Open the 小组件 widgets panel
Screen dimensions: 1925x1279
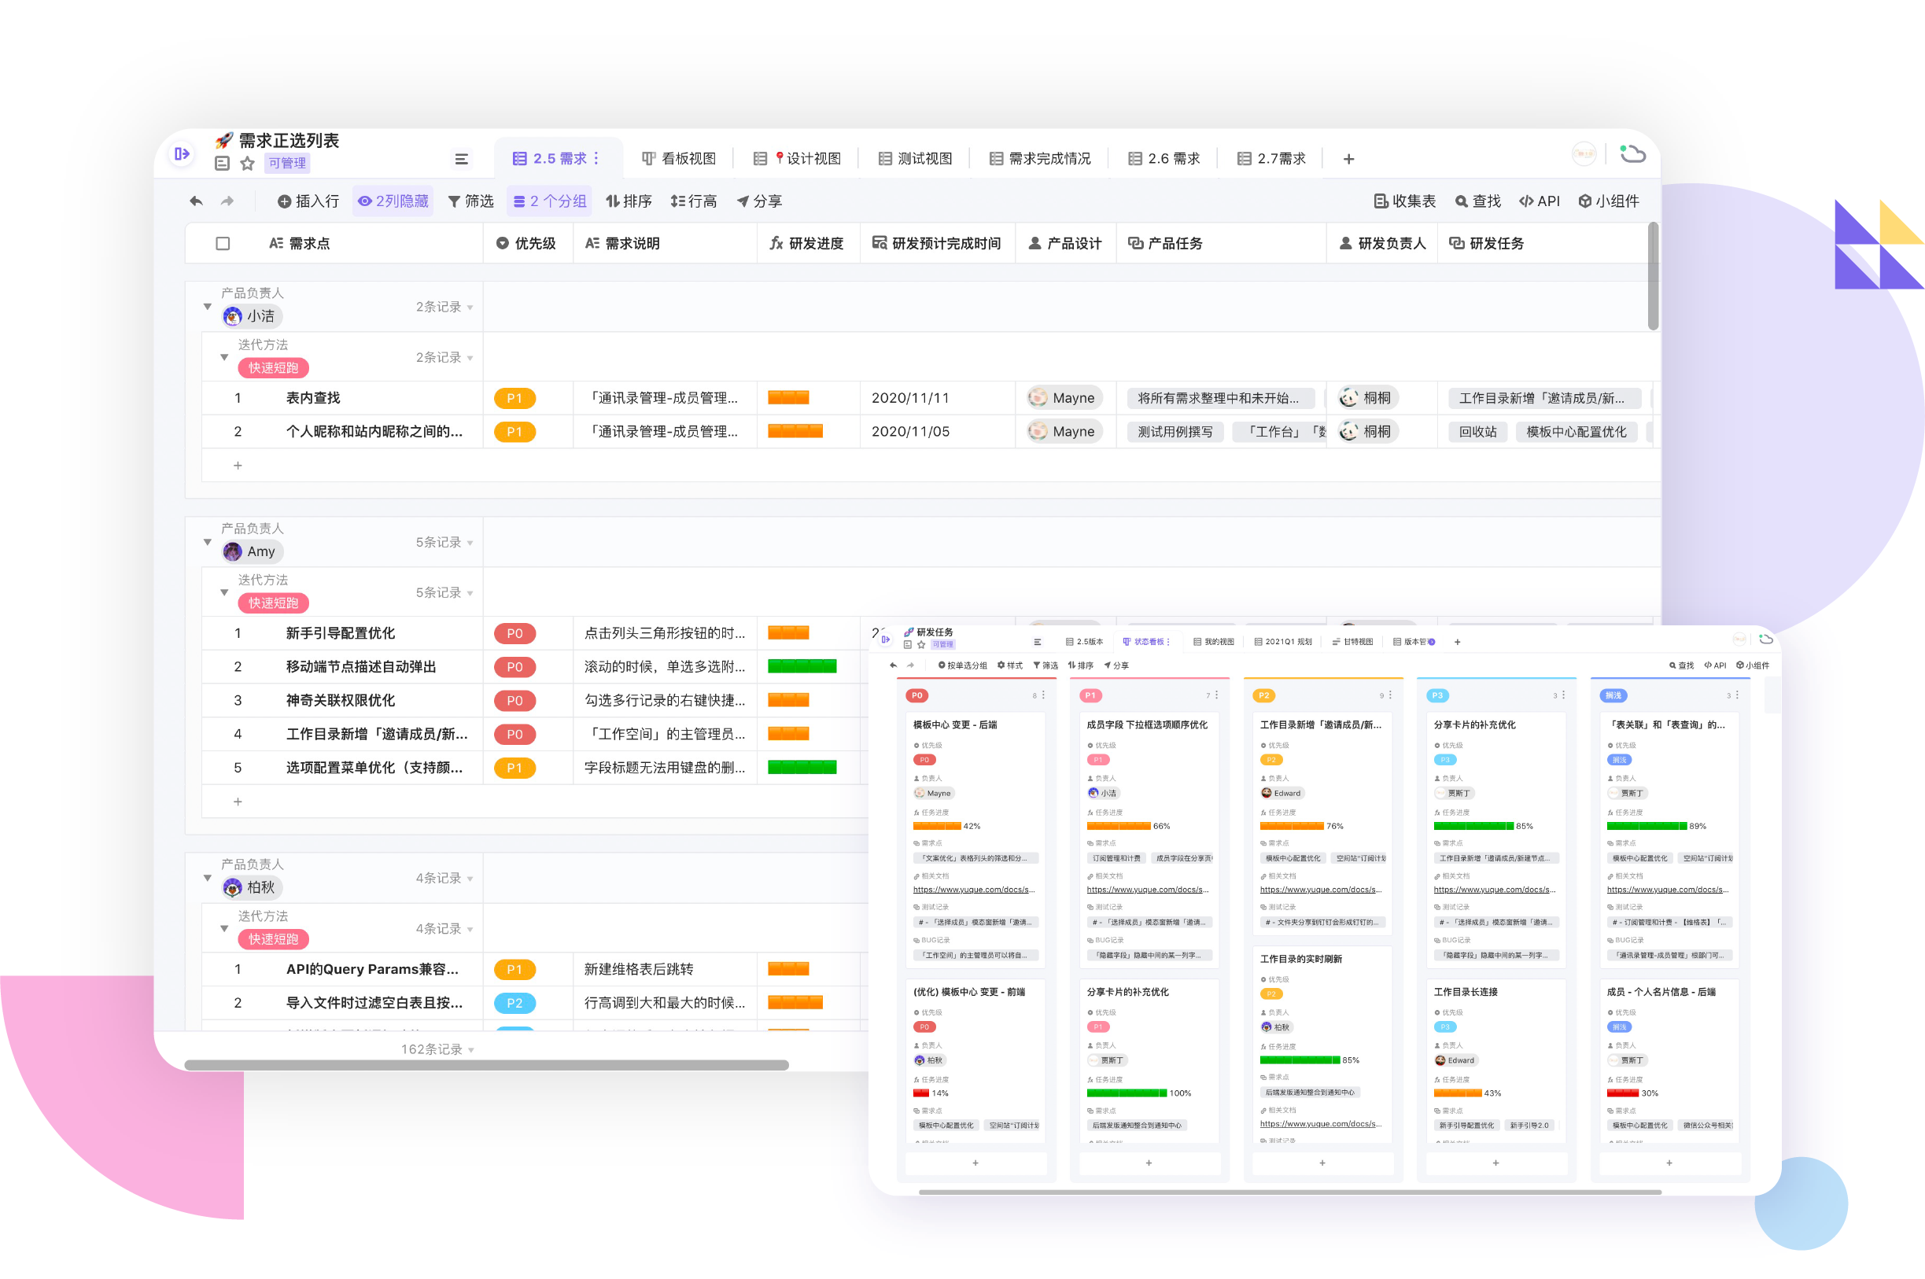point(1608,201)
